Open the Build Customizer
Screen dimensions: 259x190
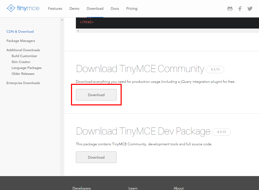(24, 56)
